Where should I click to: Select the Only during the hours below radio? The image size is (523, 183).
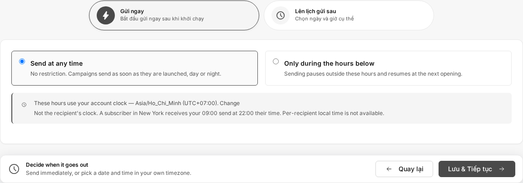pyautogui.click(x=276, y=61)
